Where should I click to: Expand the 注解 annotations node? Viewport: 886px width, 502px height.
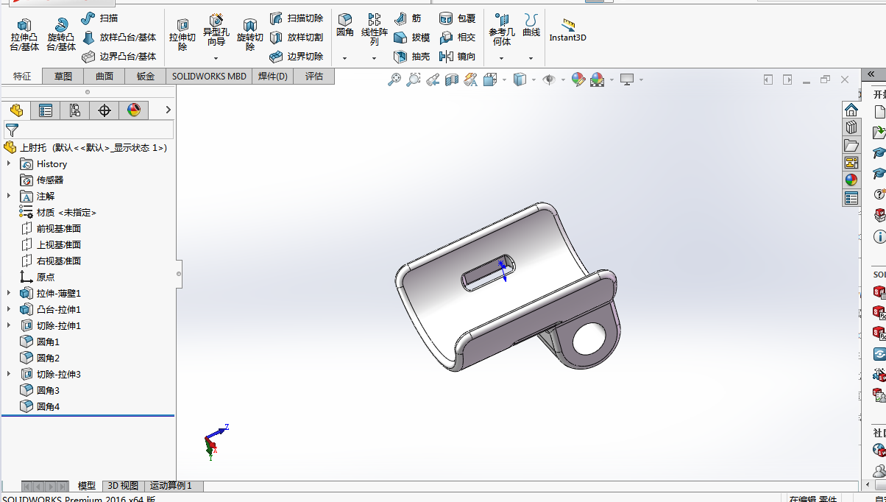[x=9, y=196]
